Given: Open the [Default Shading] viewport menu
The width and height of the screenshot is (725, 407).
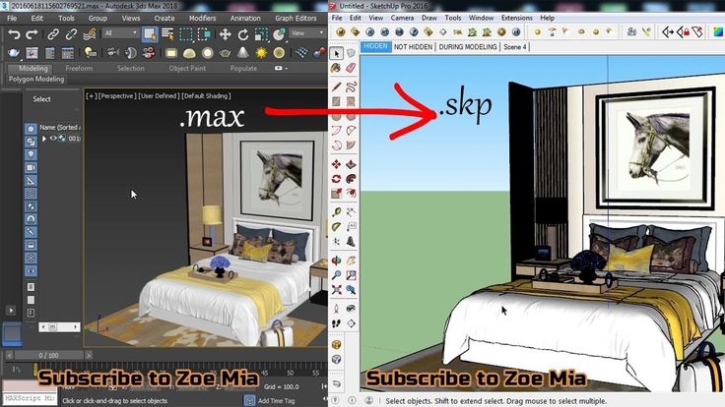Looking at the screenshot, I should (206, 96).
